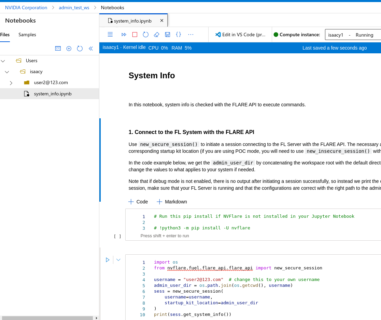Viewport: 381px width, 320px height.
Task: Restart the kernel icon
Action: pyautogui.click(x=145, y=35)
